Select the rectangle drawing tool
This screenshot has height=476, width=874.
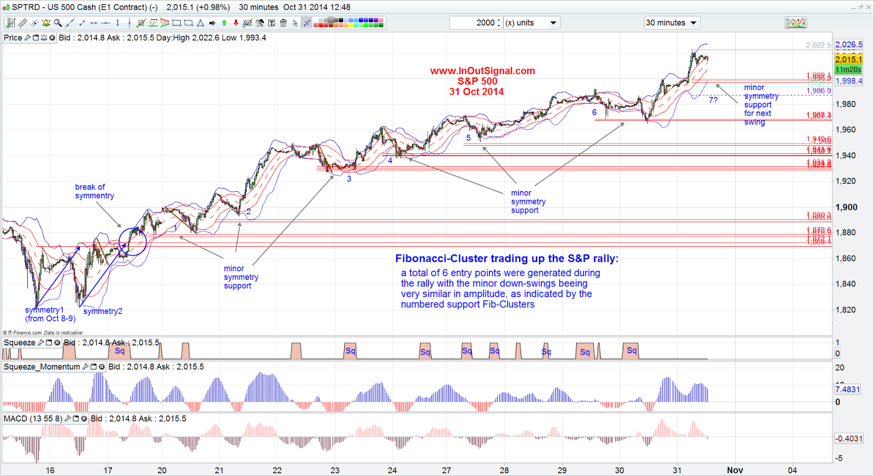click(x=176, y=23)
